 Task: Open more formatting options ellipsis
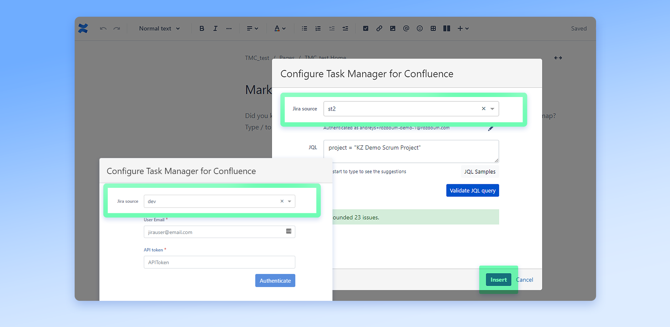(x=229, y=28)
